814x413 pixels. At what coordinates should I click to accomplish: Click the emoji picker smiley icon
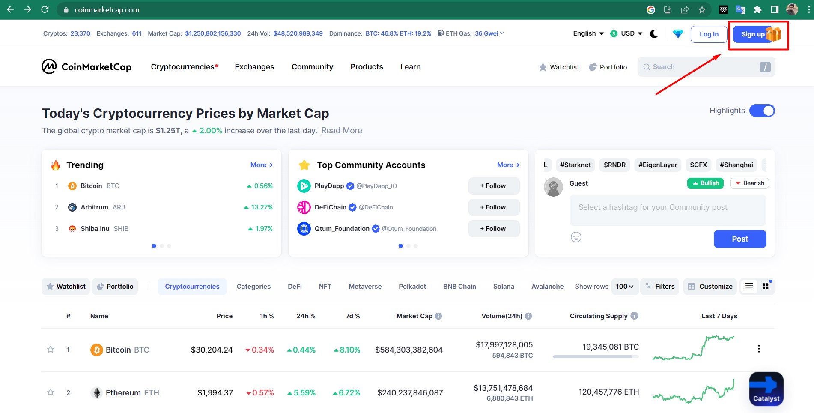pyautogui.click(x=576, y=237)
